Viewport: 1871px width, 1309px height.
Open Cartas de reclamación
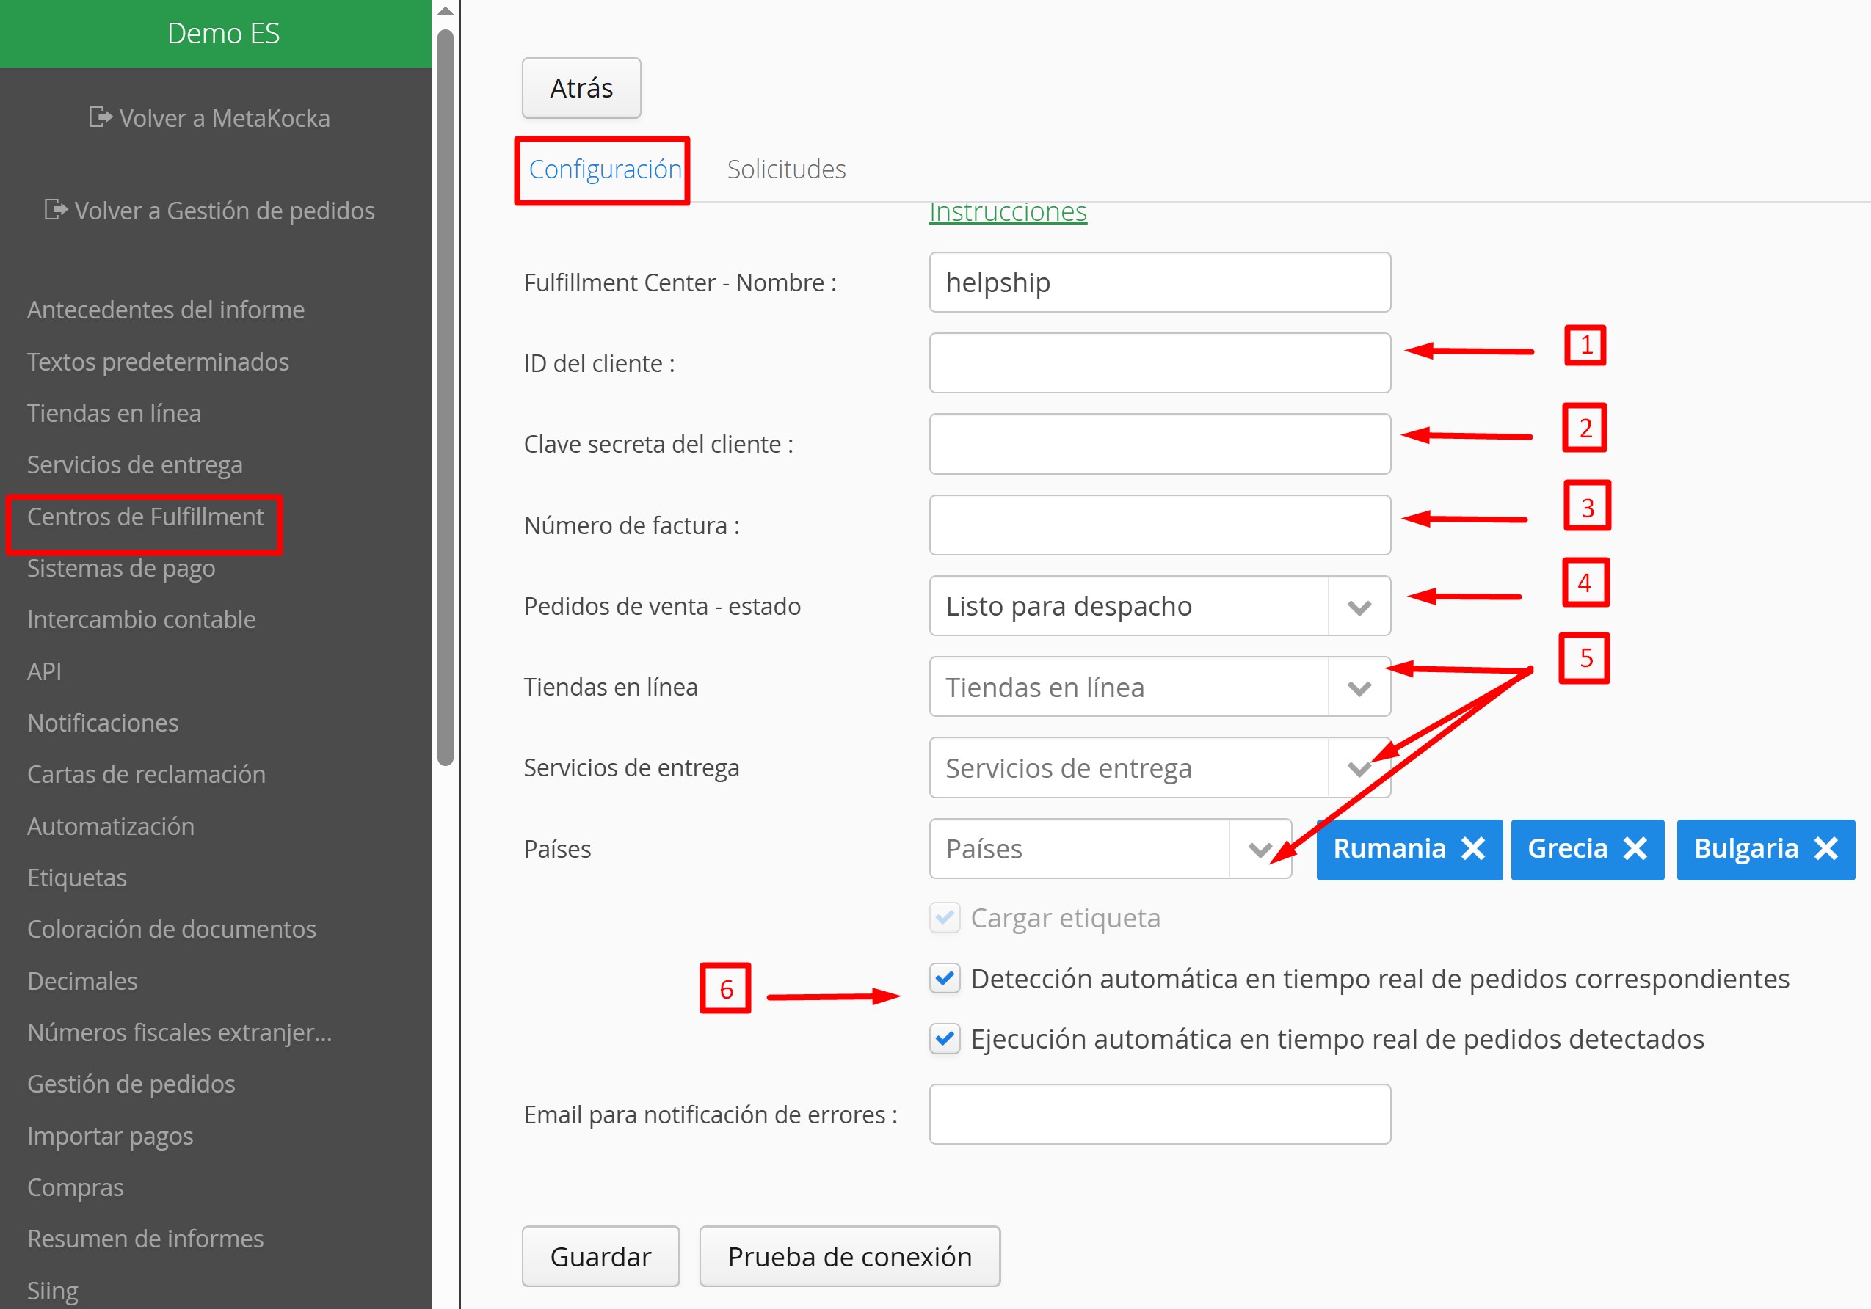tap(147, 774)
